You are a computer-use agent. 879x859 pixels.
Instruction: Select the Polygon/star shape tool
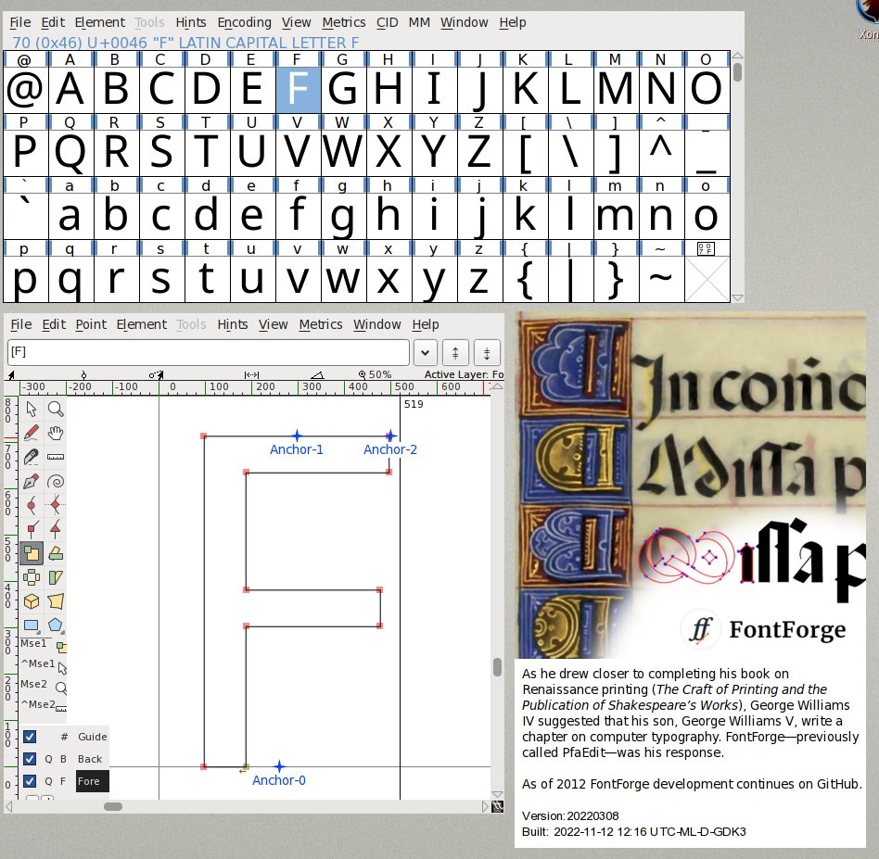56,625
